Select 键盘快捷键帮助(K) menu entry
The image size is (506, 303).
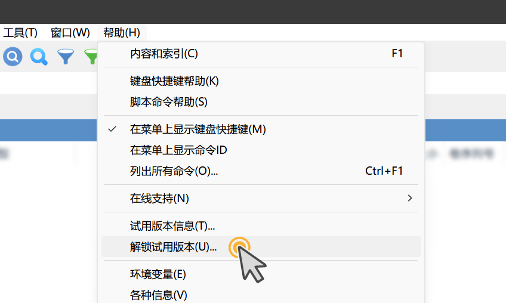[x=261, y=81]
